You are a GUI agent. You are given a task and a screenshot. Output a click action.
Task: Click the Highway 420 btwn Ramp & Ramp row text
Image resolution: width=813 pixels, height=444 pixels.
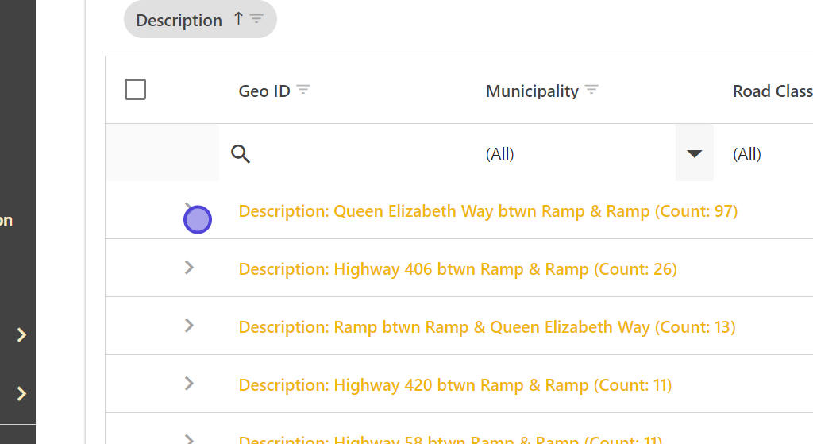pos(455,385)
